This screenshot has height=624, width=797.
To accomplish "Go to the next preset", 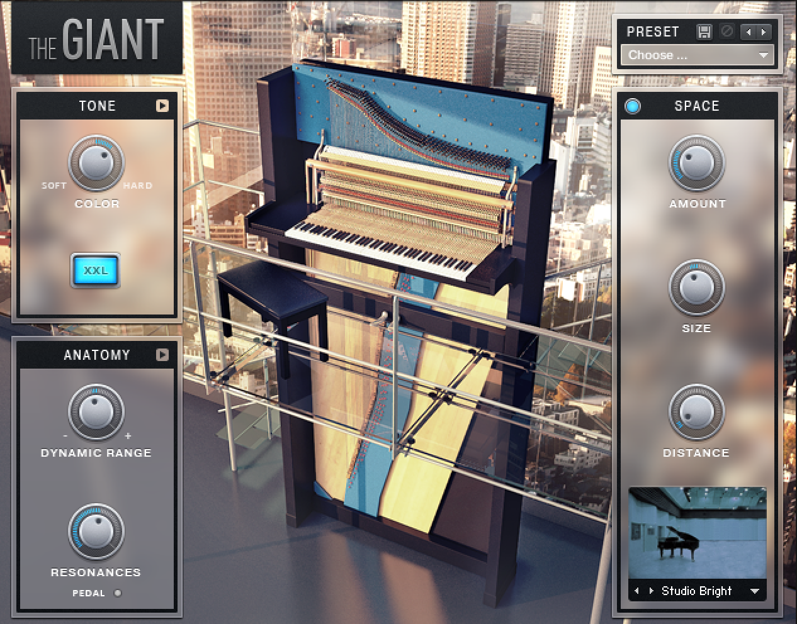I will pyautogui.click(x=763, y=31).
